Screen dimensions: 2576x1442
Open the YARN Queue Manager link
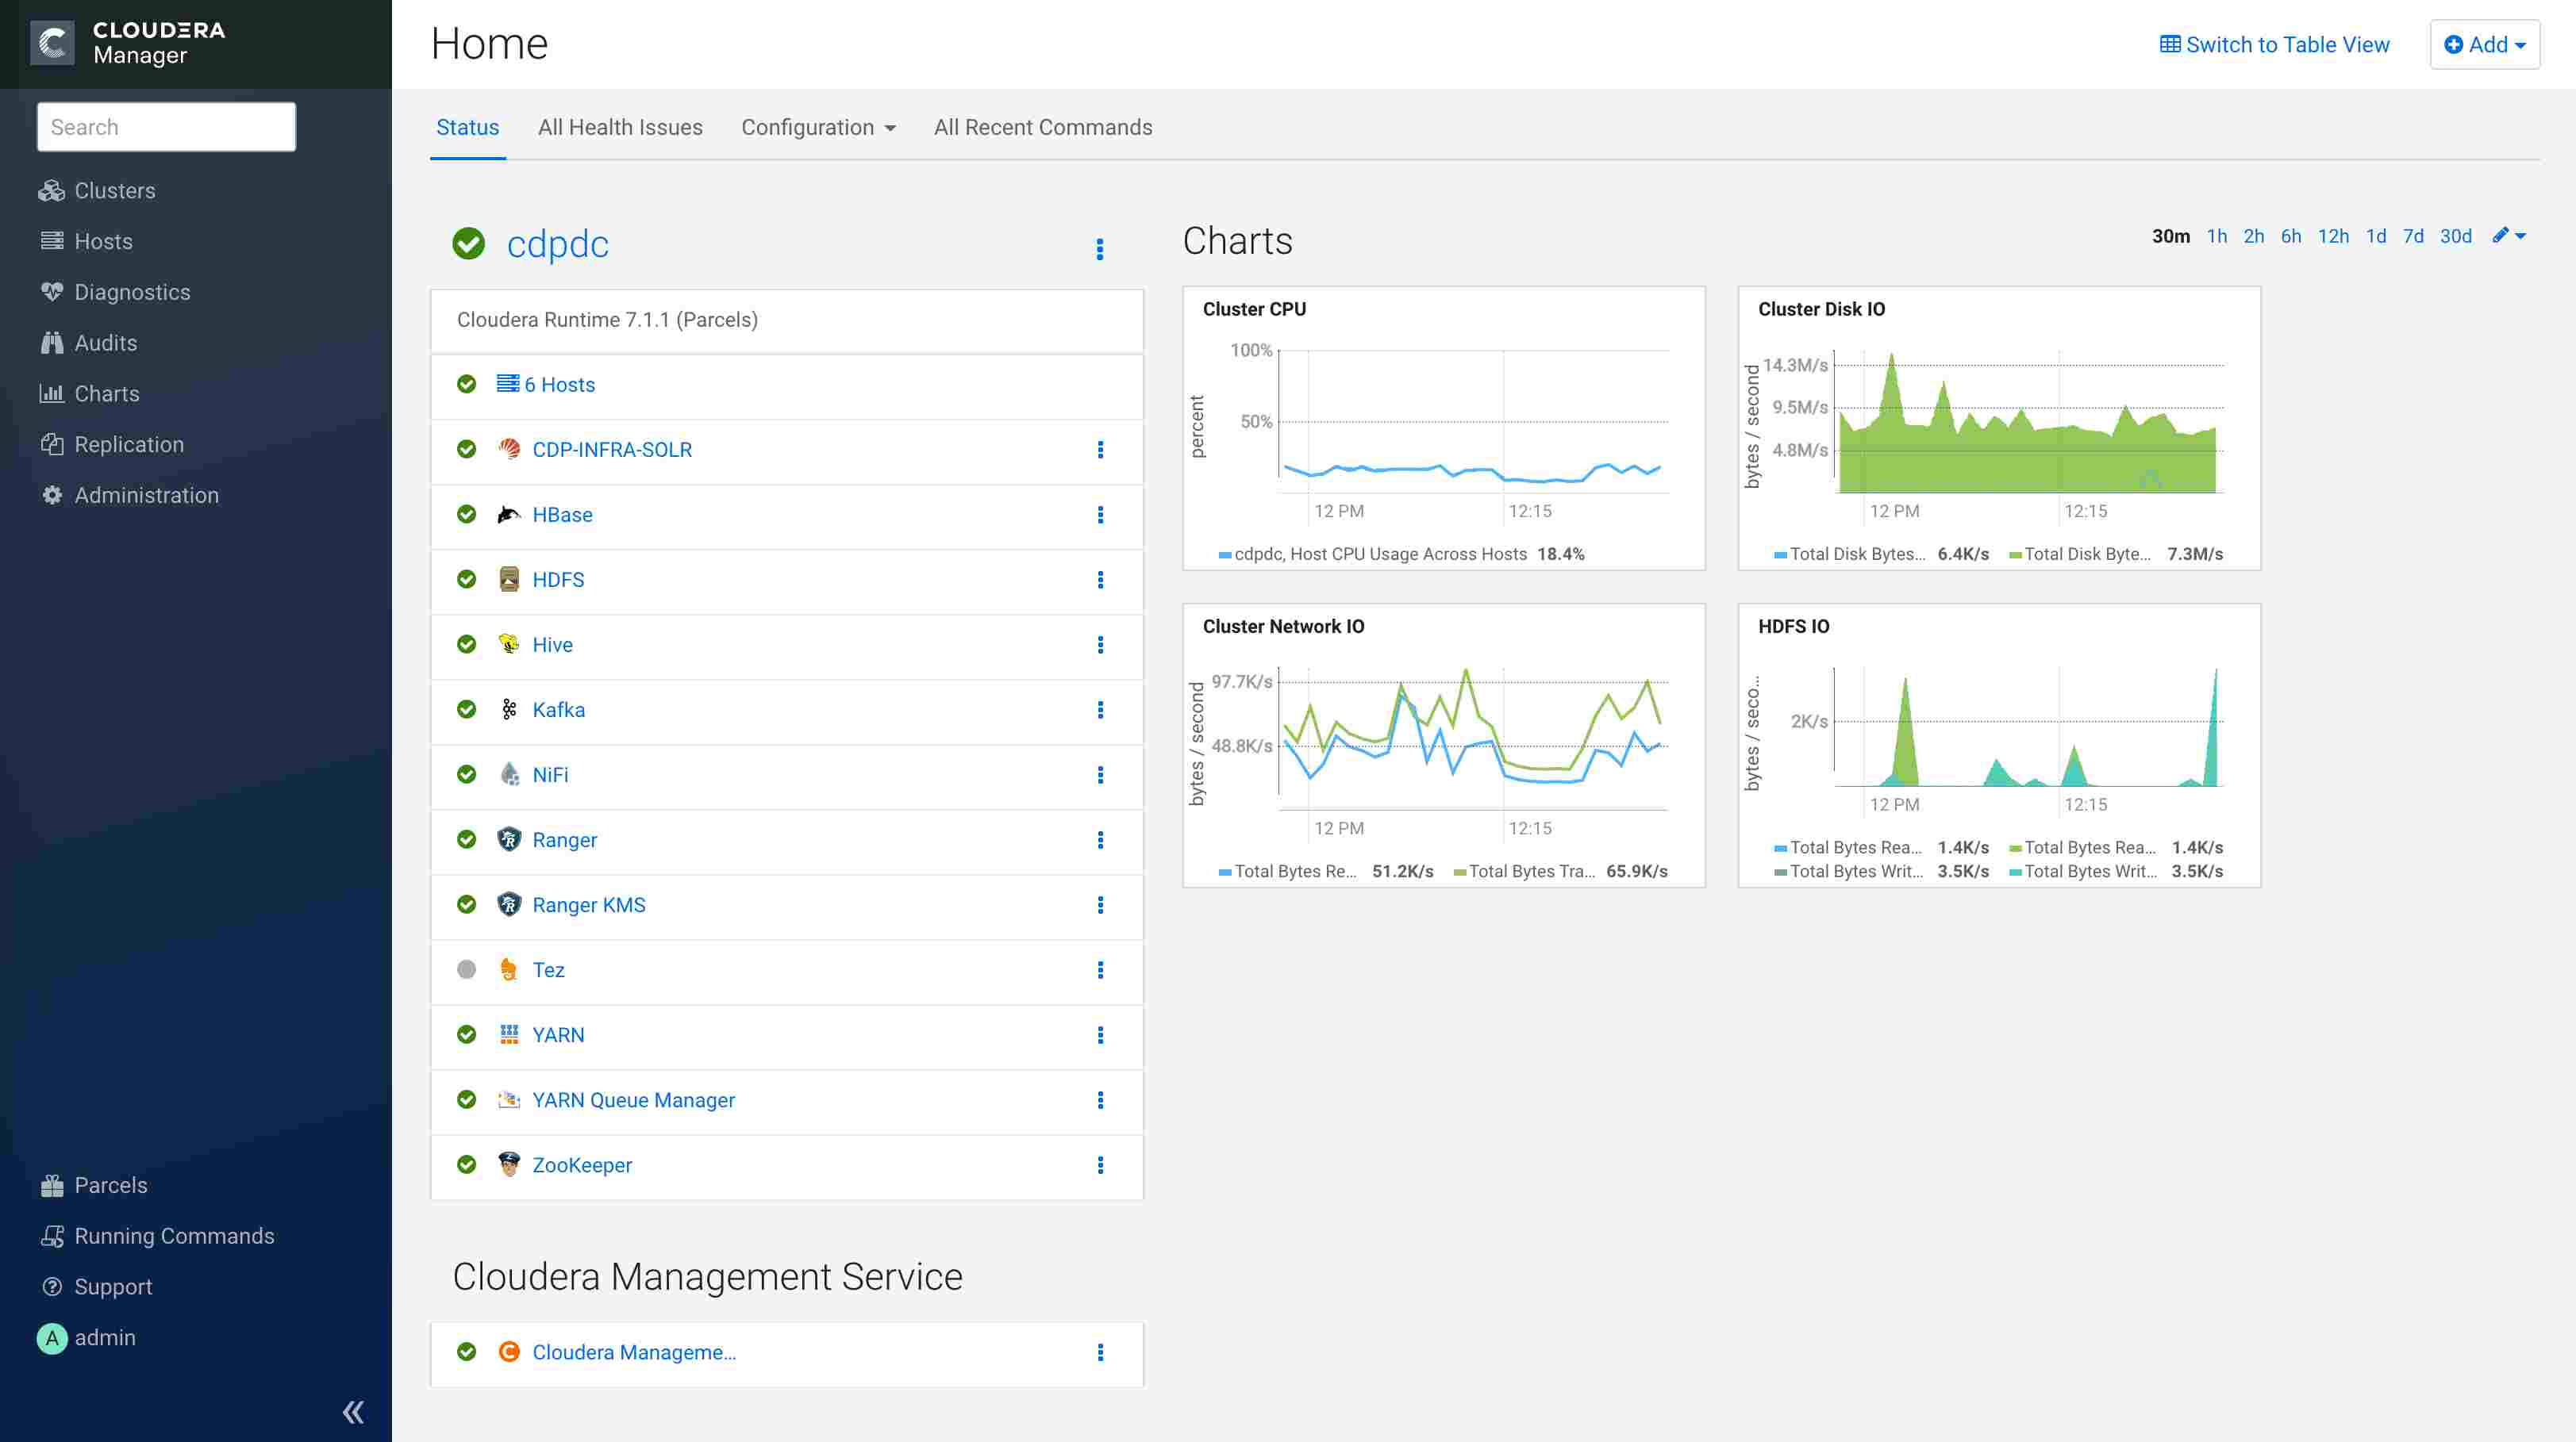pos(633,1099)
